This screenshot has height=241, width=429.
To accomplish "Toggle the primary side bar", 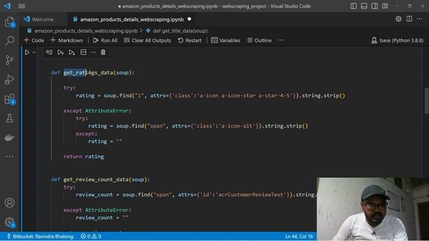I will click(x=353, y=6).
